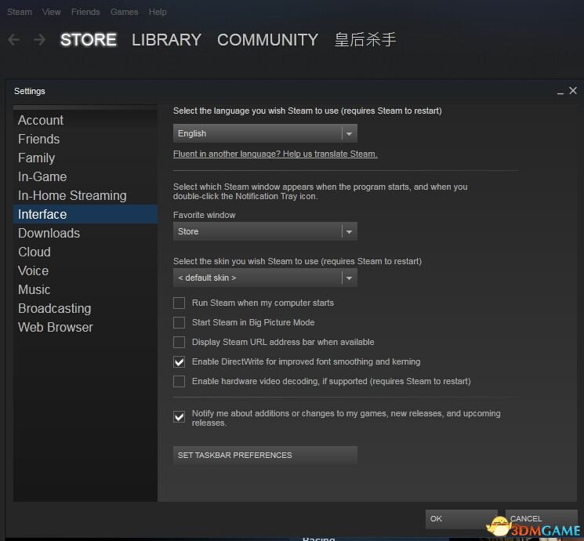Click the back navigation arrow
Screen dimensions: 584x541
tap(13, 40)
